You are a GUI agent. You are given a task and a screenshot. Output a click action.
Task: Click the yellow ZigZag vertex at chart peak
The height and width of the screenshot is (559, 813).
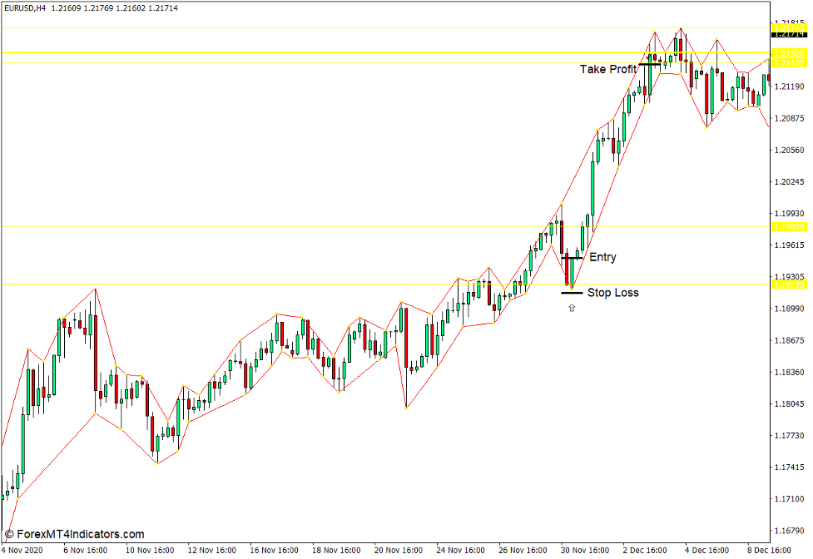[x=655, y=32]
